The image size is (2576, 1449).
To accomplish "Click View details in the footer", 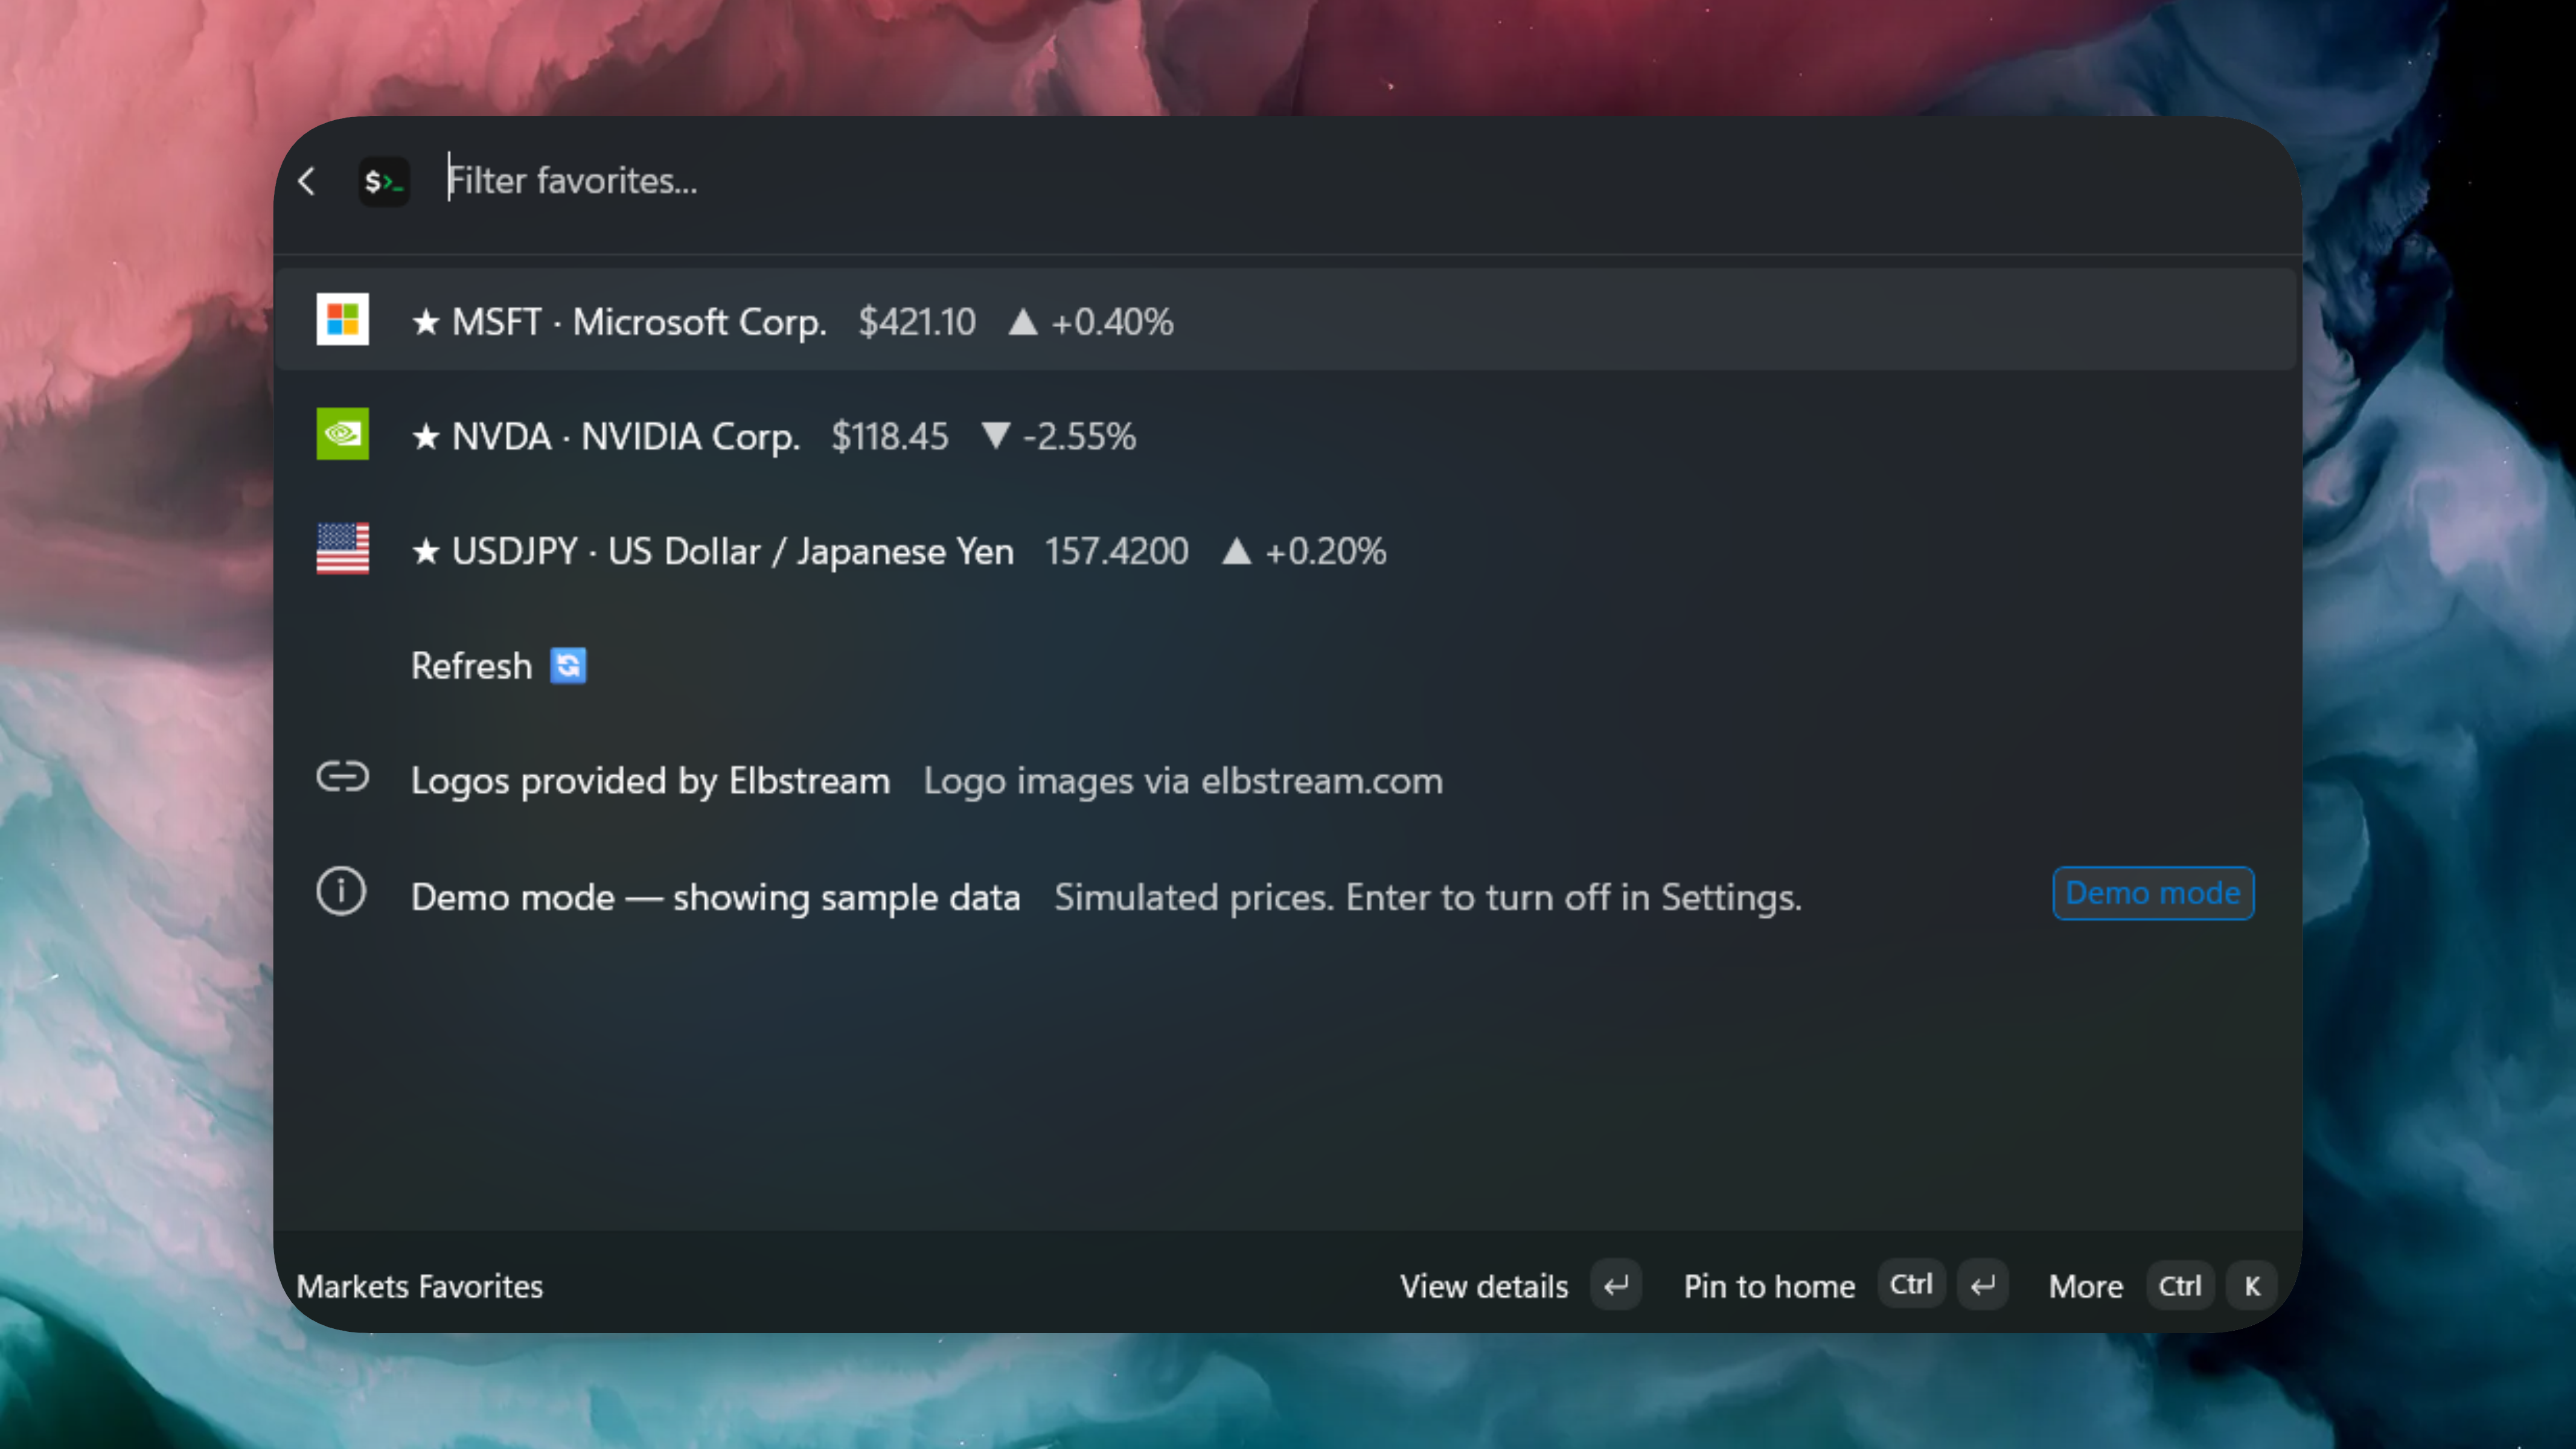I will [x=1484, y=1286].
